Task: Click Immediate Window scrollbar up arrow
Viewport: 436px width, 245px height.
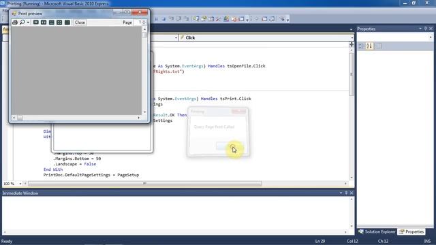Action: click(352, 199)
